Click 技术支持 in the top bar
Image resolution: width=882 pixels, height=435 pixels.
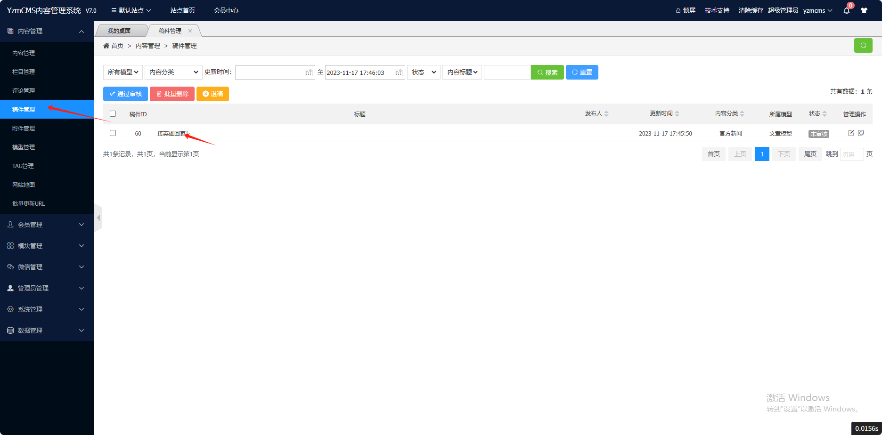pyautogui.click(x=717, y=10)
